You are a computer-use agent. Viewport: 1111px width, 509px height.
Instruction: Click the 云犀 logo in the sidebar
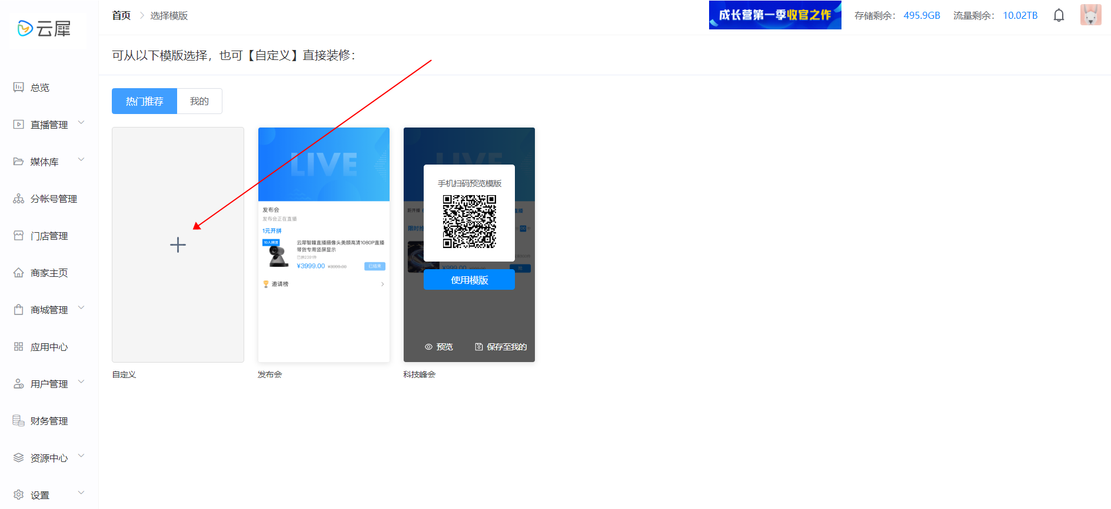tap(44, 28)
